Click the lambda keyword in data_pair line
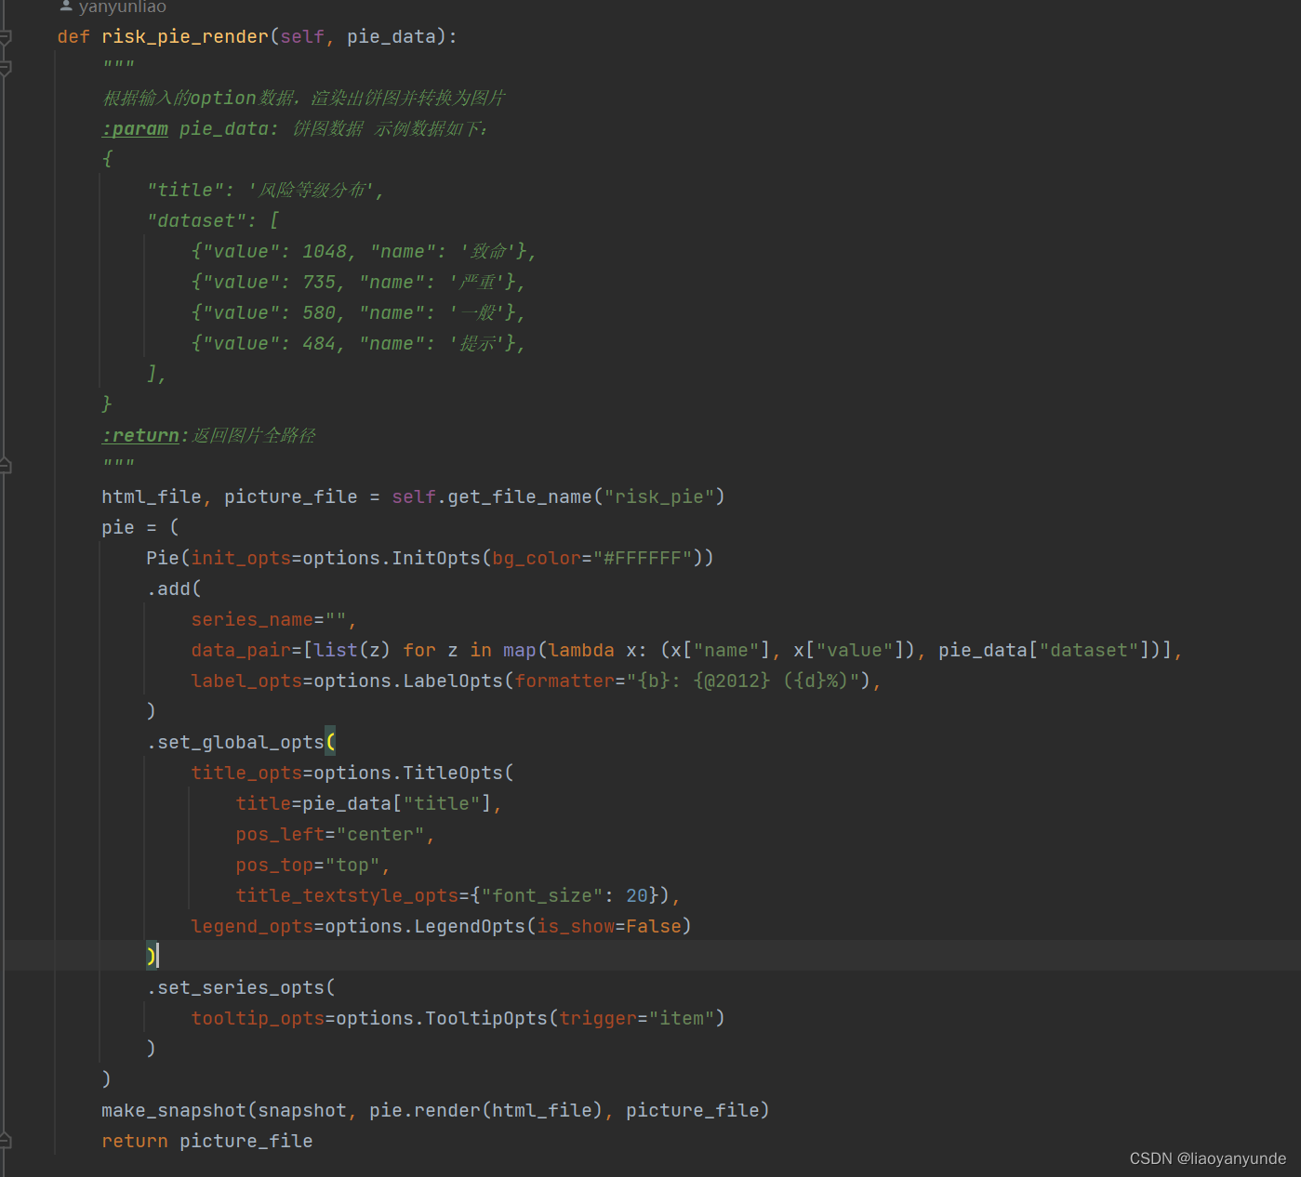The width and height of the screenshot is (1301, 1177). 581,651
